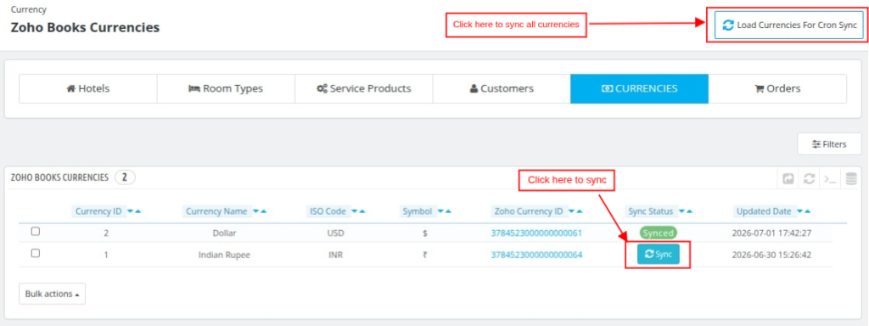Viewport: 869px width, 326px height.
Task: Select the CURRENCIES tab
Action: coord(639,88)
